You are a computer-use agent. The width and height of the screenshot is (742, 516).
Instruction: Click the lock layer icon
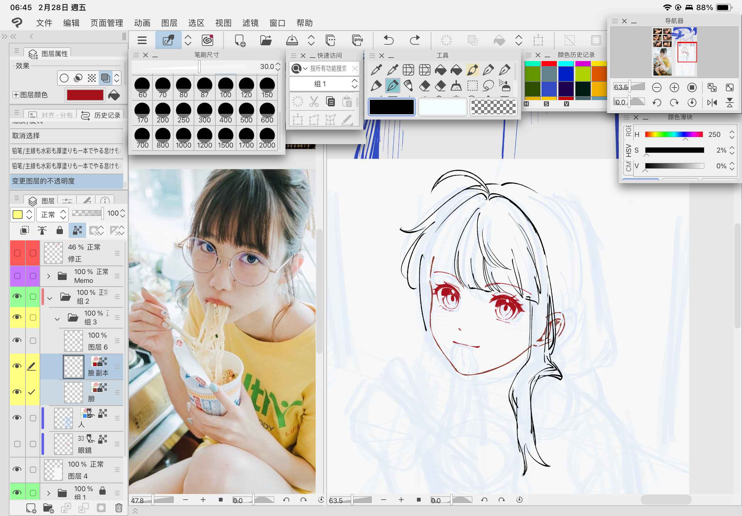pos(59,230)
